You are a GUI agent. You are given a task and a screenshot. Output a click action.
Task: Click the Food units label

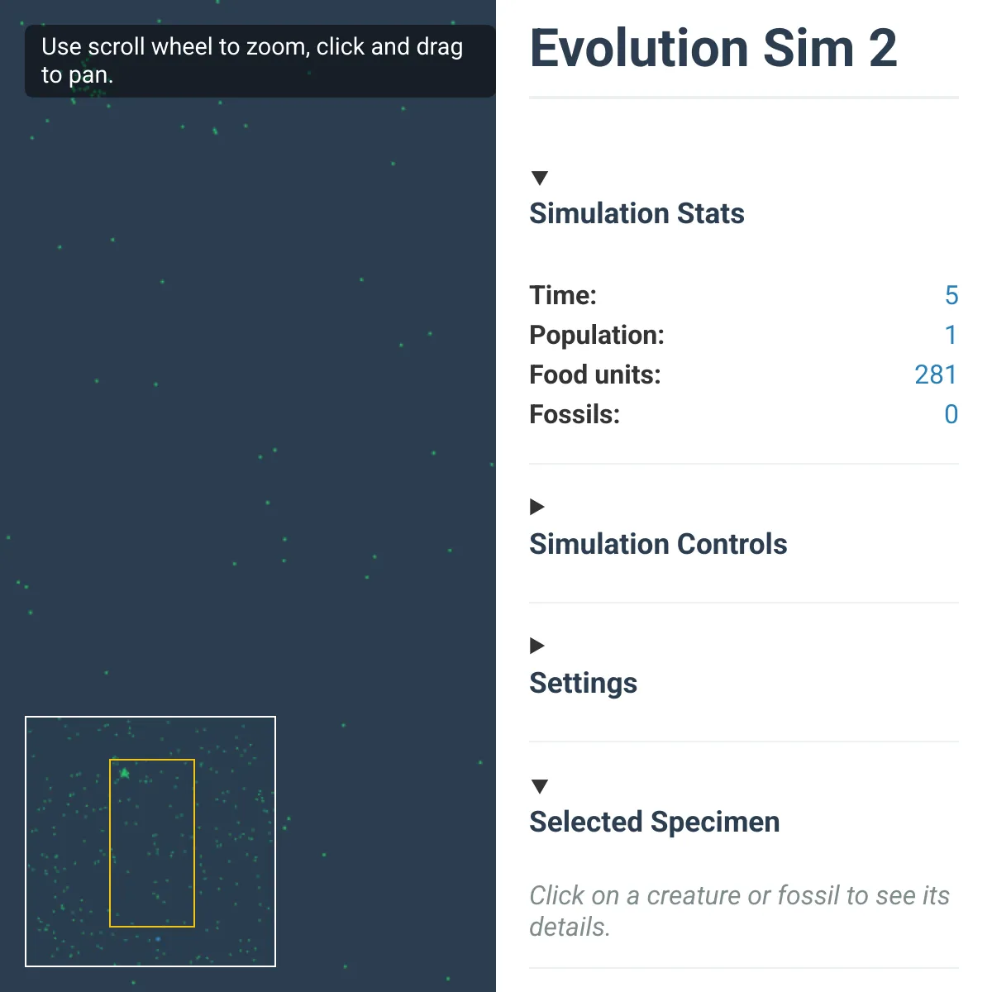tap(594, 374)
